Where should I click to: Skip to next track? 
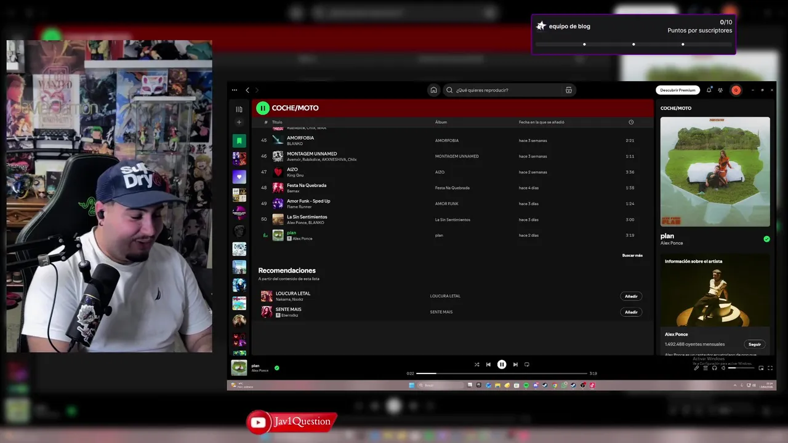[515, 364]
